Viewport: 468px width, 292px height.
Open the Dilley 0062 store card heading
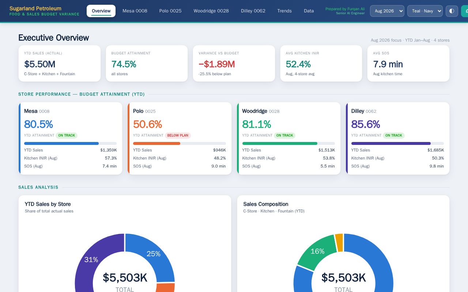pos(364,111)
